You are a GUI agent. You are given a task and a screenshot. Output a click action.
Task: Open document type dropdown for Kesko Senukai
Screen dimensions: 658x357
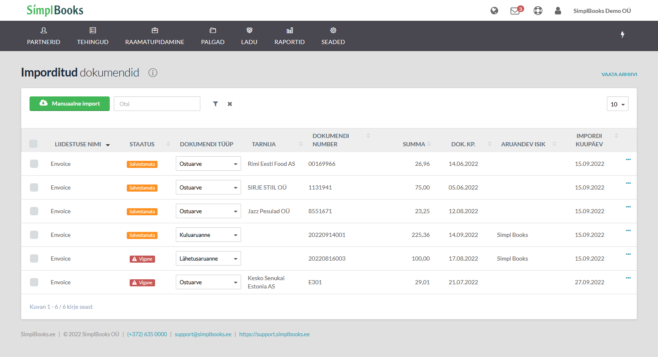pyautogui.click(x=208, y=282)
